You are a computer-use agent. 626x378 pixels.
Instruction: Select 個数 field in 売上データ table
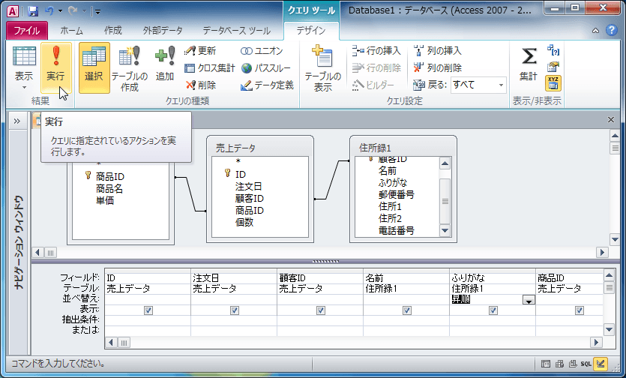click(x=244, y=222)
